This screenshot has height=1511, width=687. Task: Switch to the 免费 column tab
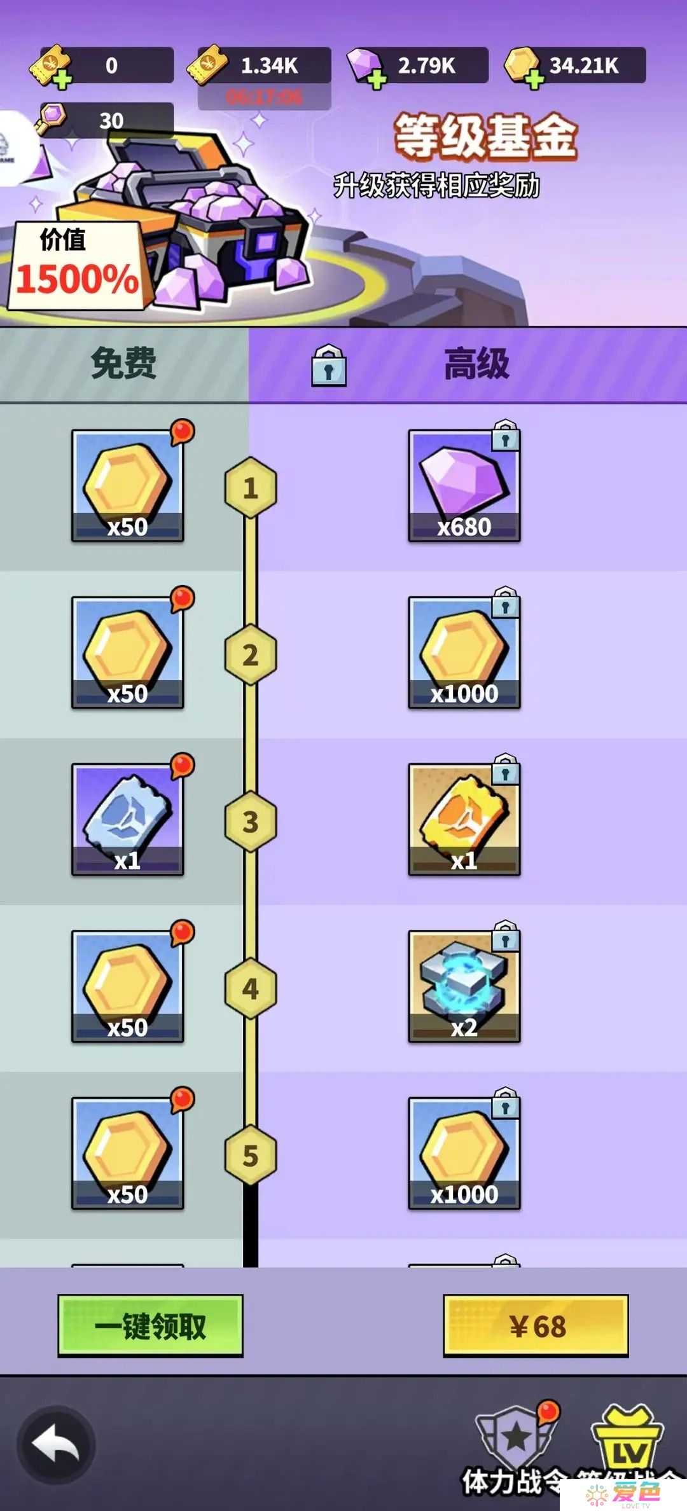tap(124, 364)
